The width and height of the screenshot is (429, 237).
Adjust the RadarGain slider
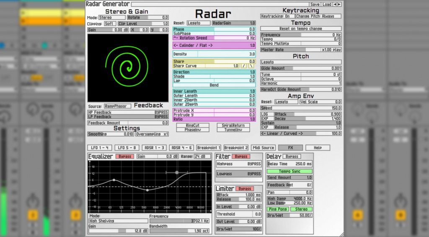click(234, 23)
